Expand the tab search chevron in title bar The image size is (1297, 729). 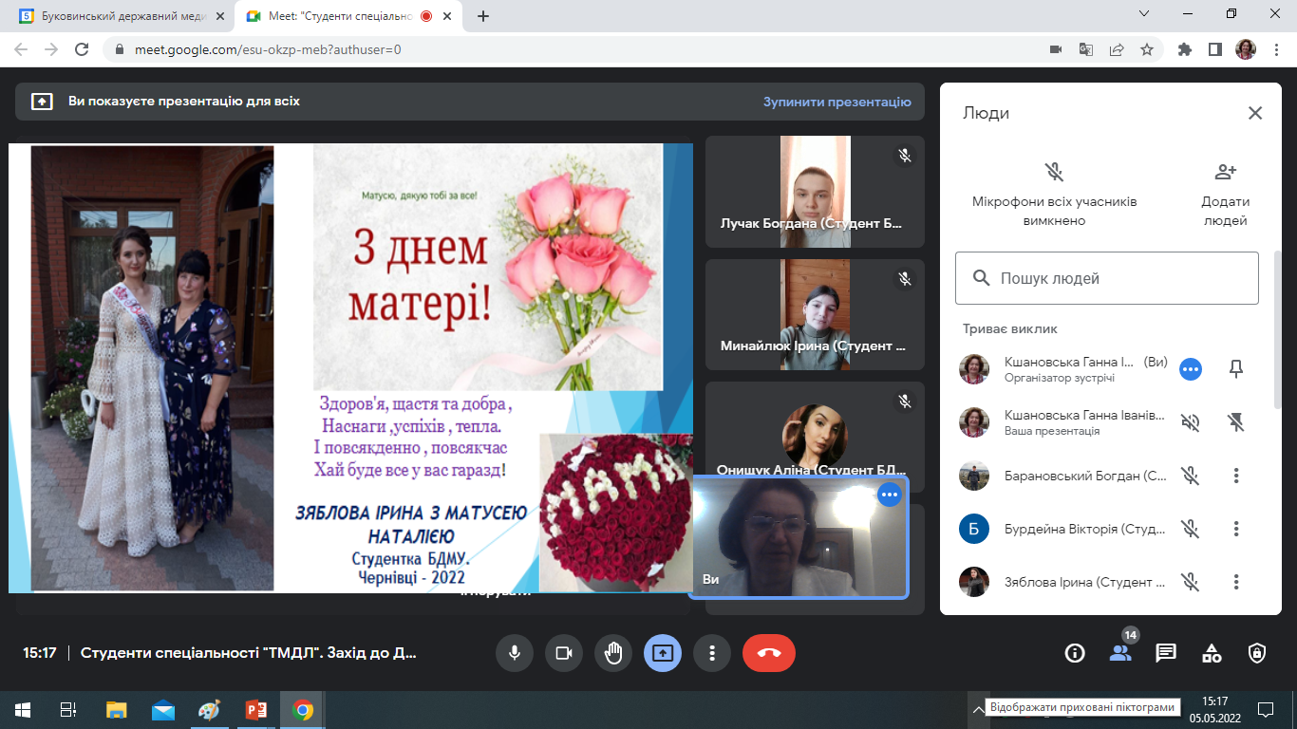[1144, 13]
